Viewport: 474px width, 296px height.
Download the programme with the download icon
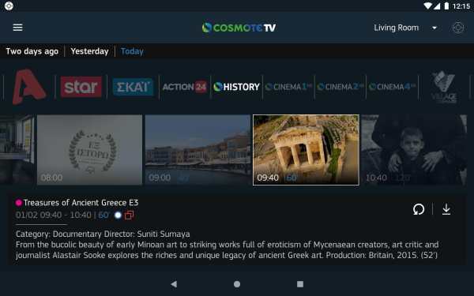click(x=446, y=209)
